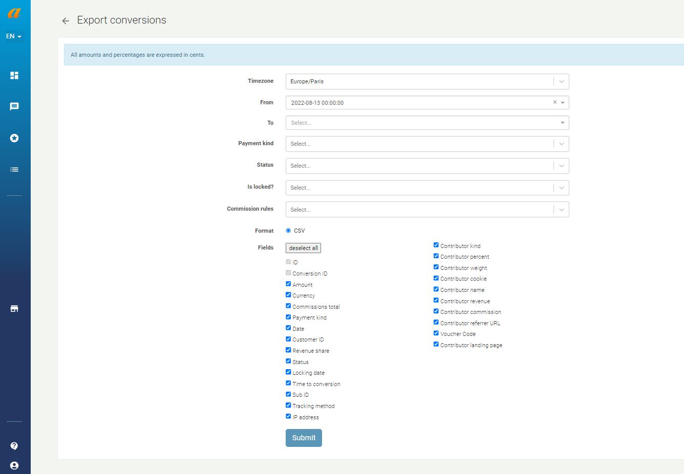Screen dimensions: 684x474
Task: Click the From date value 2022-08-13 00:00:00
Action: [x=317, y=103]
